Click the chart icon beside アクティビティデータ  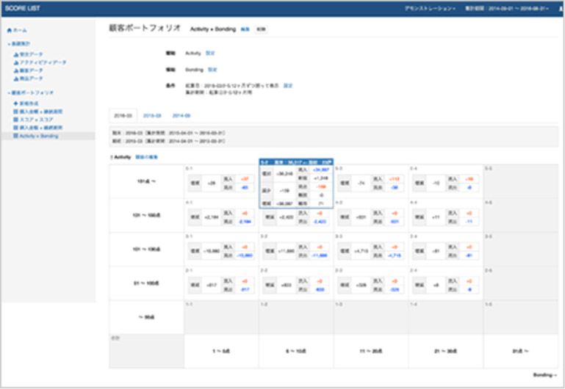click(x=15, y=63)
